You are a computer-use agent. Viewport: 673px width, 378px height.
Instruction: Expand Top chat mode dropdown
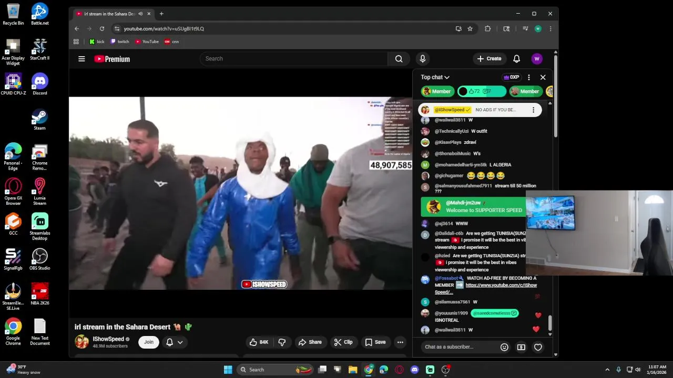435,77
